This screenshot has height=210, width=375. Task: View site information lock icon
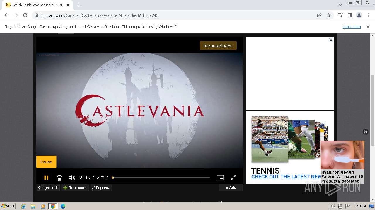37,15
